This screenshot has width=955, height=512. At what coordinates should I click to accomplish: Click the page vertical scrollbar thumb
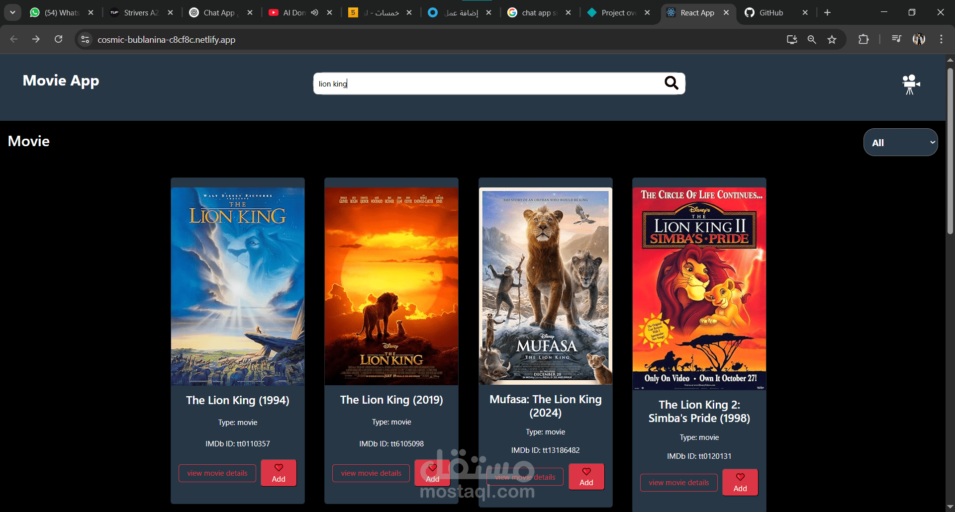(950, 150)
